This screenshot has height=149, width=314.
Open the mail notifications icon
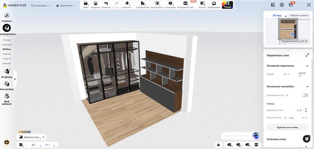pyautogui.click(x=291, y=5)
